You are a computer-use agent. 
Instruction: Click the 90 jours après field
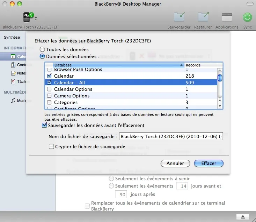point(121,195)
